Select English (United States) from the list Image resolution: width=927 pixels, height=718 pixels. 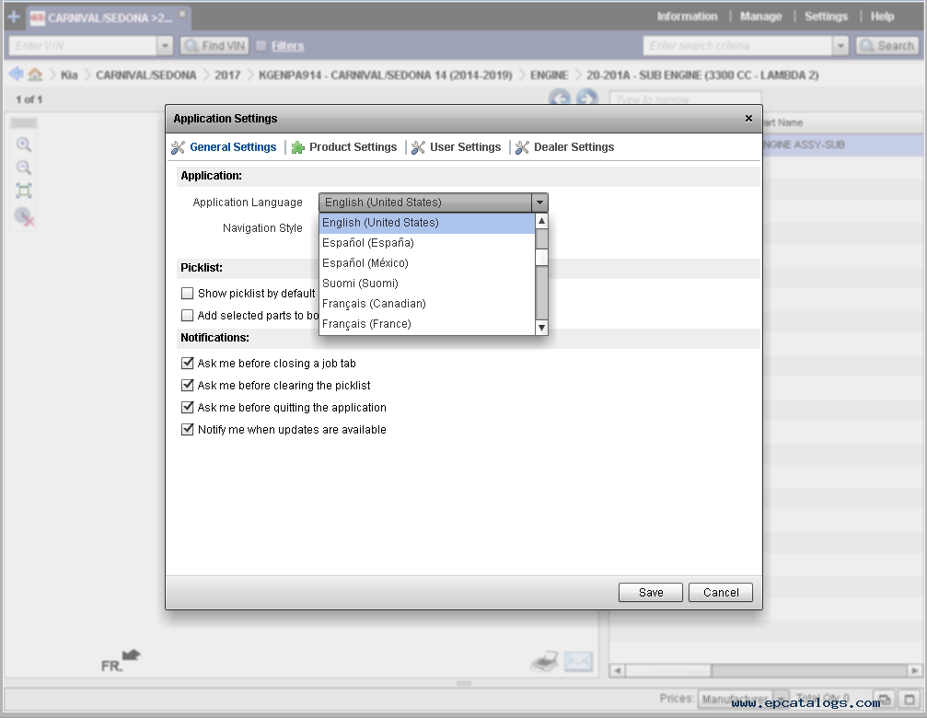(427, 223)
